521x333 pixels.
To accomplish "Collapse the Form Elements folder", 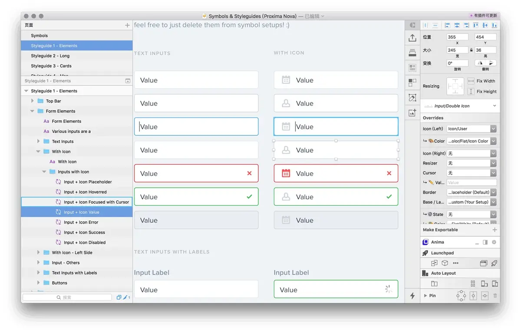I will [x=33, y=111].
